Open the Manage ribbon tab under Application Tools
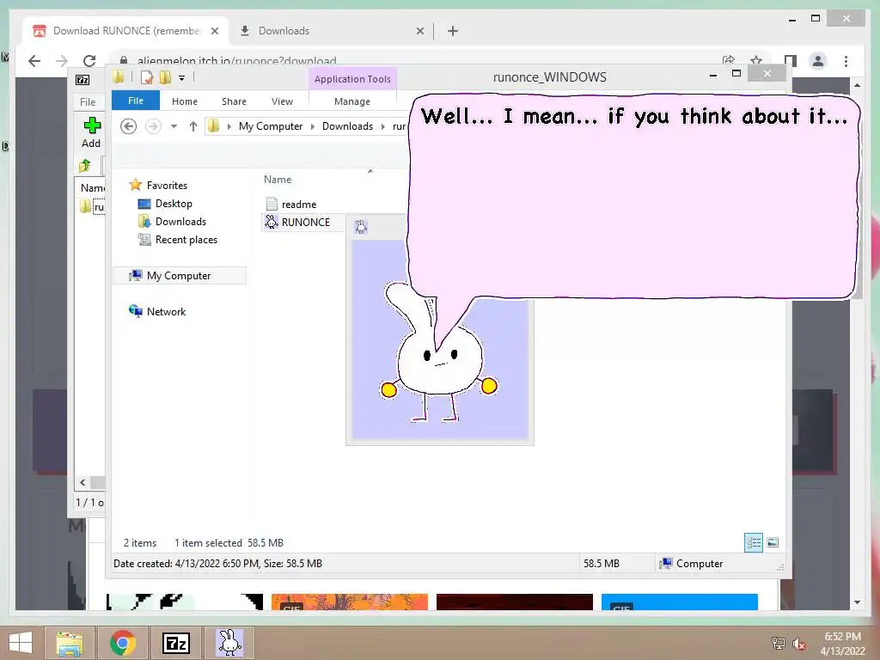Viewport: 880px width, 660px height. tap(352, 101)
